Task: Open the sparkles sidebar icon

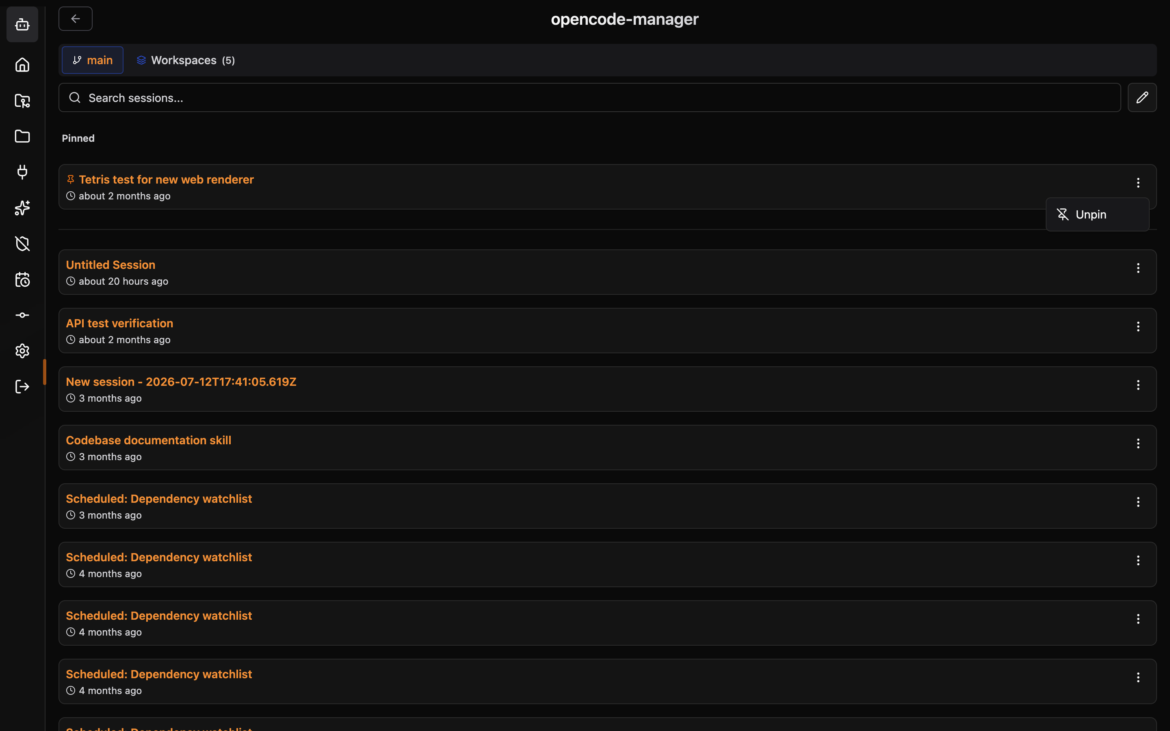Action: click(22, 208)
